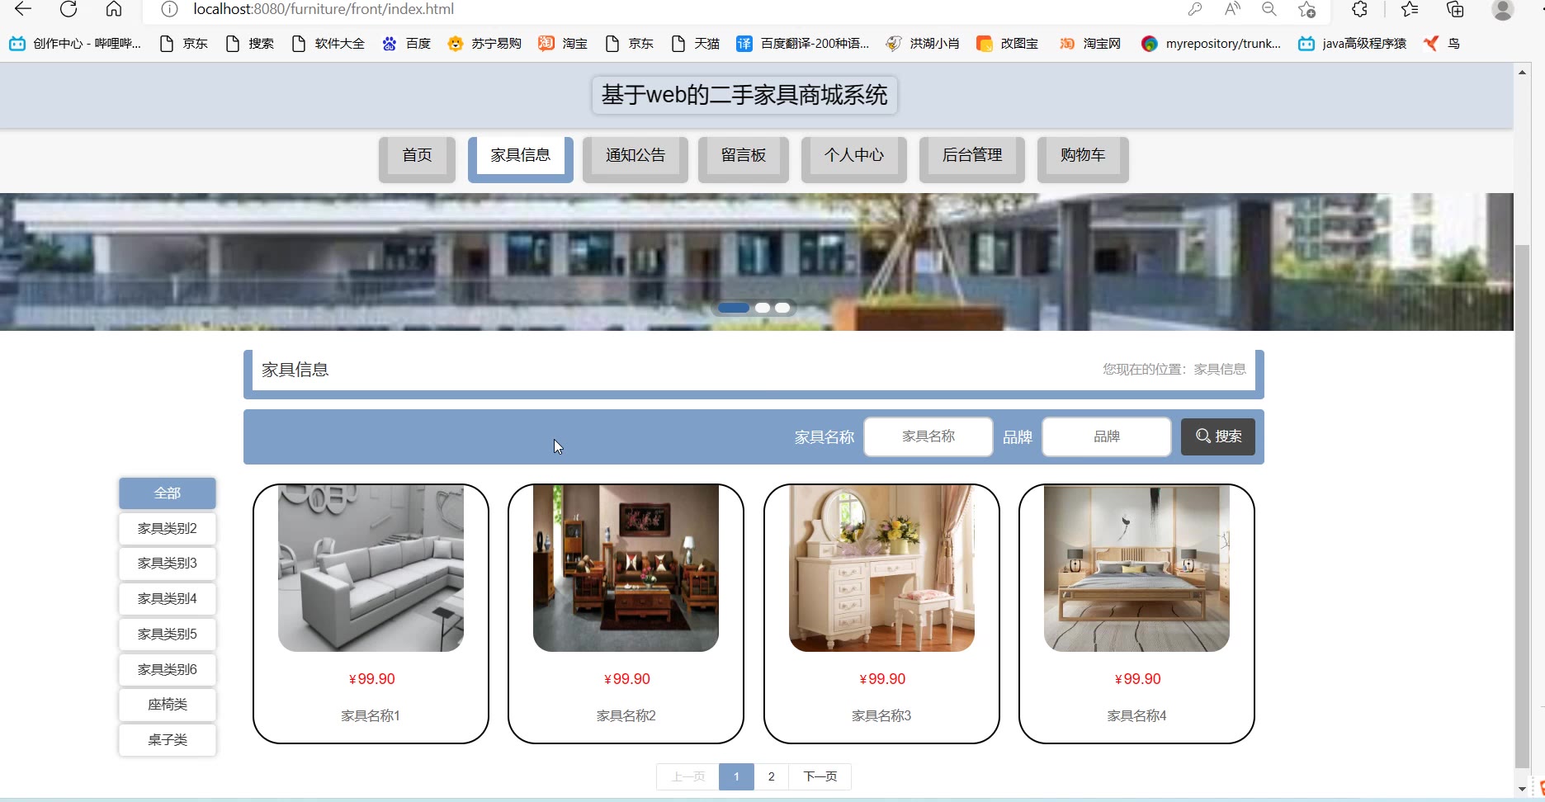Open the favorites list icon
1545x802 pixels.
point(1410,9)
